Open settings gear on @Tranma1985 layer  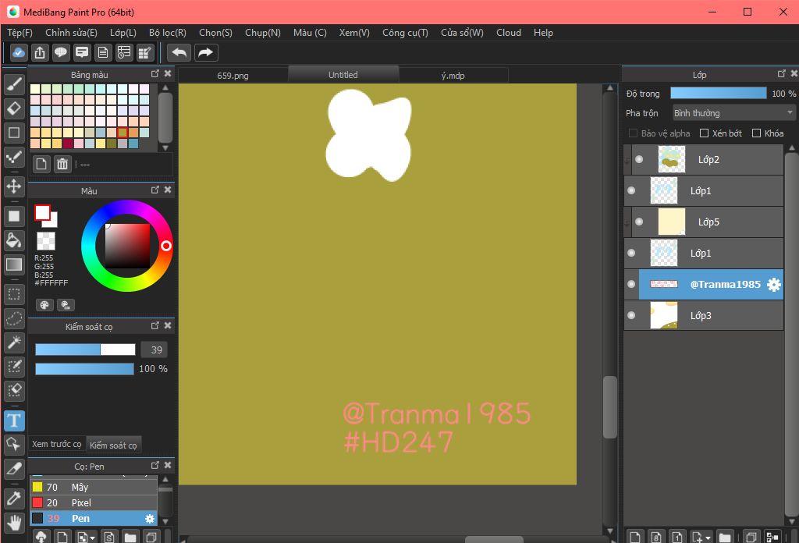pyautogui.click(x=773, y=284)
